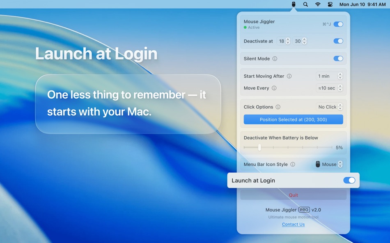Click the Mouse Jiggler menu bar icon
390x243 pixels.
[x=294, y=4]
